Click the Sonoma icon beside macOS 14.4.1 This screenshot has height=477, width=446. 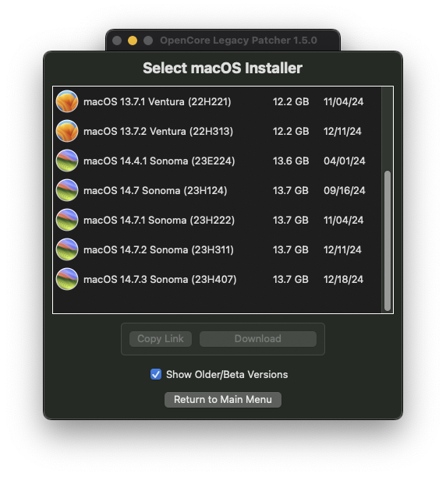67,161
